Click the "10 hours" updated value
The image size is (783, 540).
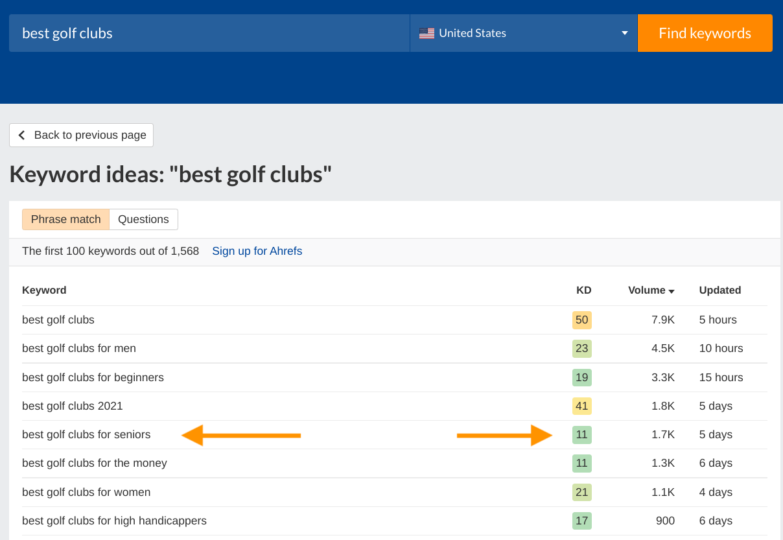coord(721,348)
